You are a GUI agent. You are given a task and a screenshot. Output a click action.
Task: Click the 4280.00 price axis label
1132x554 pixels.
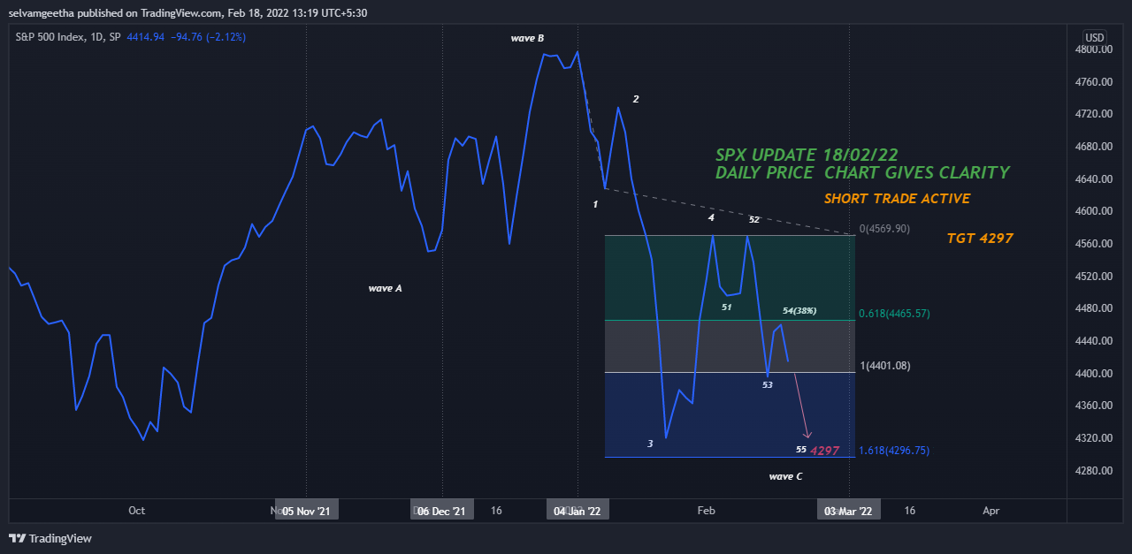click(1092, 470)
